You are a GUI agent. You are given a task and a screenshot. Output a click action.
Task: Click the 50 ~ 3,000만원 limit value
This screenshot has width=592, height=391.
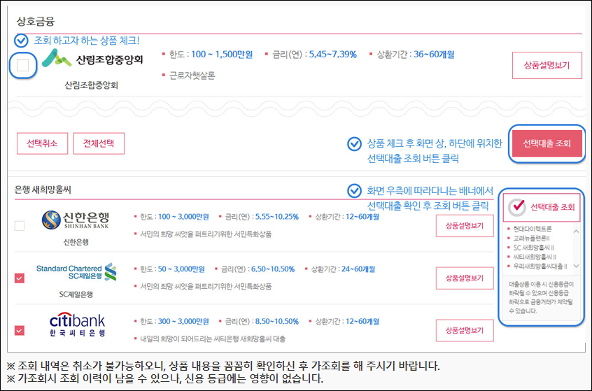[181, 269]
